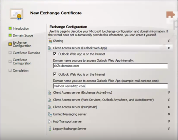
Task: Expand the Sharing section chevron
Action: click(x=169, y=41)
